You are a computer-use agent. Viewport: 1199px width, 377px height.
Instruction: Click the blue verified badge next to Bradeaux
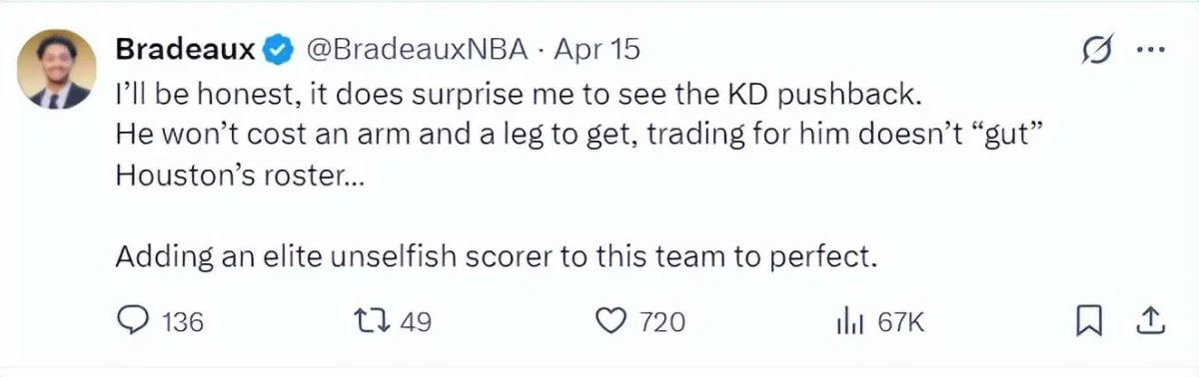[x=278, y=48]
